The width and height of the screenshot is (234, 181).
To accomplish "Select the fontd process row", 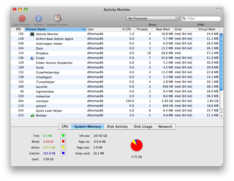I will click(x=115, y=67).
